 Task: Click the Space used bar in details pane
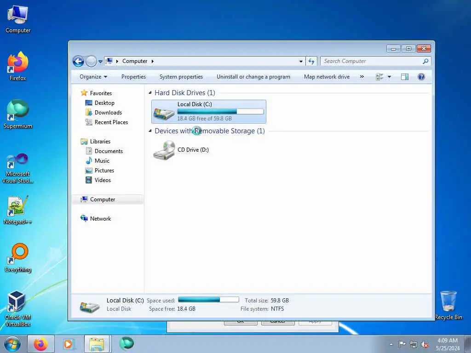tap(208, 300)
